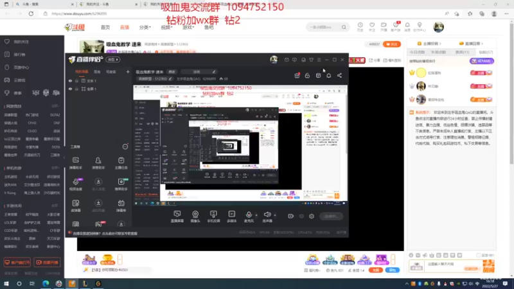Screen dimensions: 514x289
Task: Open the settings gear in streaming toolbar
Action: click(x=312, y=216)
